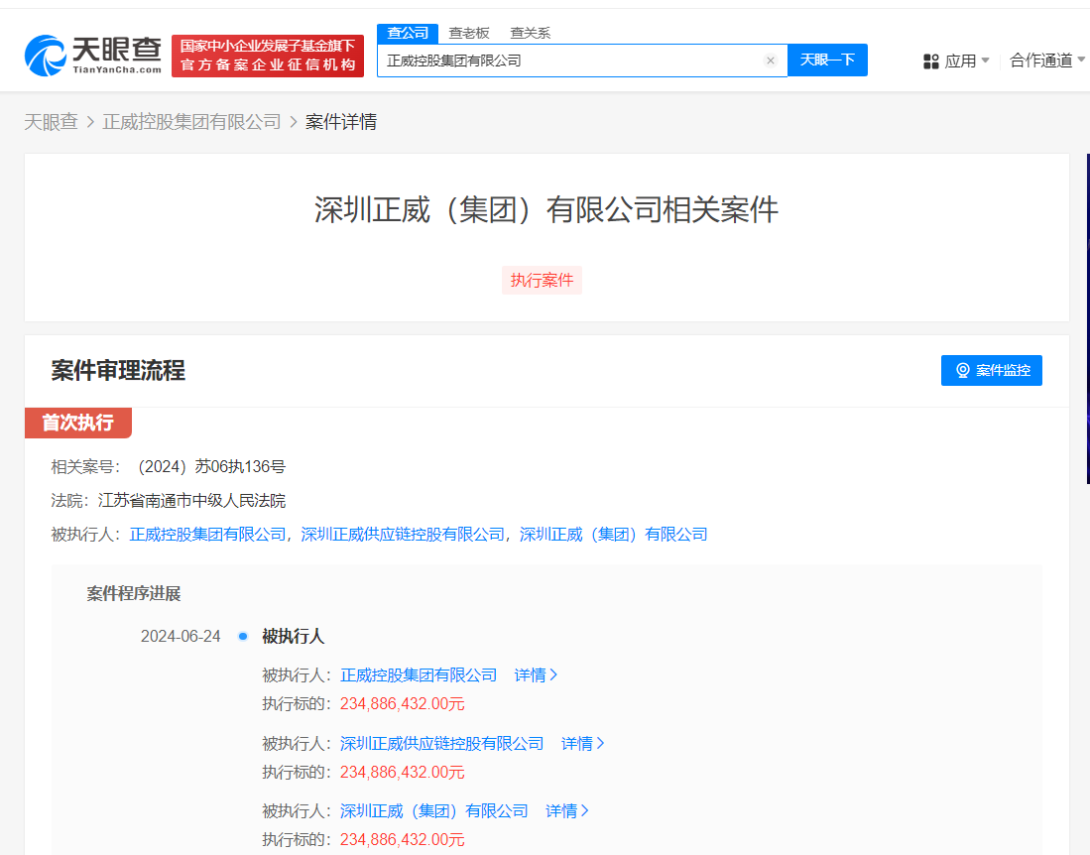Click the apps grid icon

coord(930,61)
